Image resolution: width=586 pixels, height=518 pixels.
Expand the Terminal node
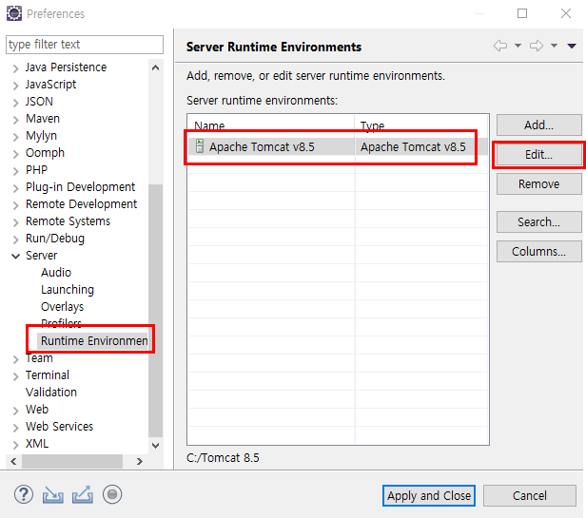tap(15, 376)
